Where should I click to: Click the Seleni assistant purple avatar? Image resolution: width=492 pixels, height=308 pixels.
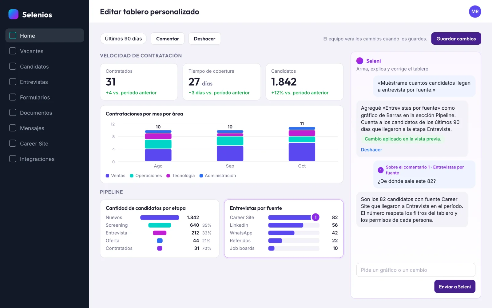click(x=360, y=61)
